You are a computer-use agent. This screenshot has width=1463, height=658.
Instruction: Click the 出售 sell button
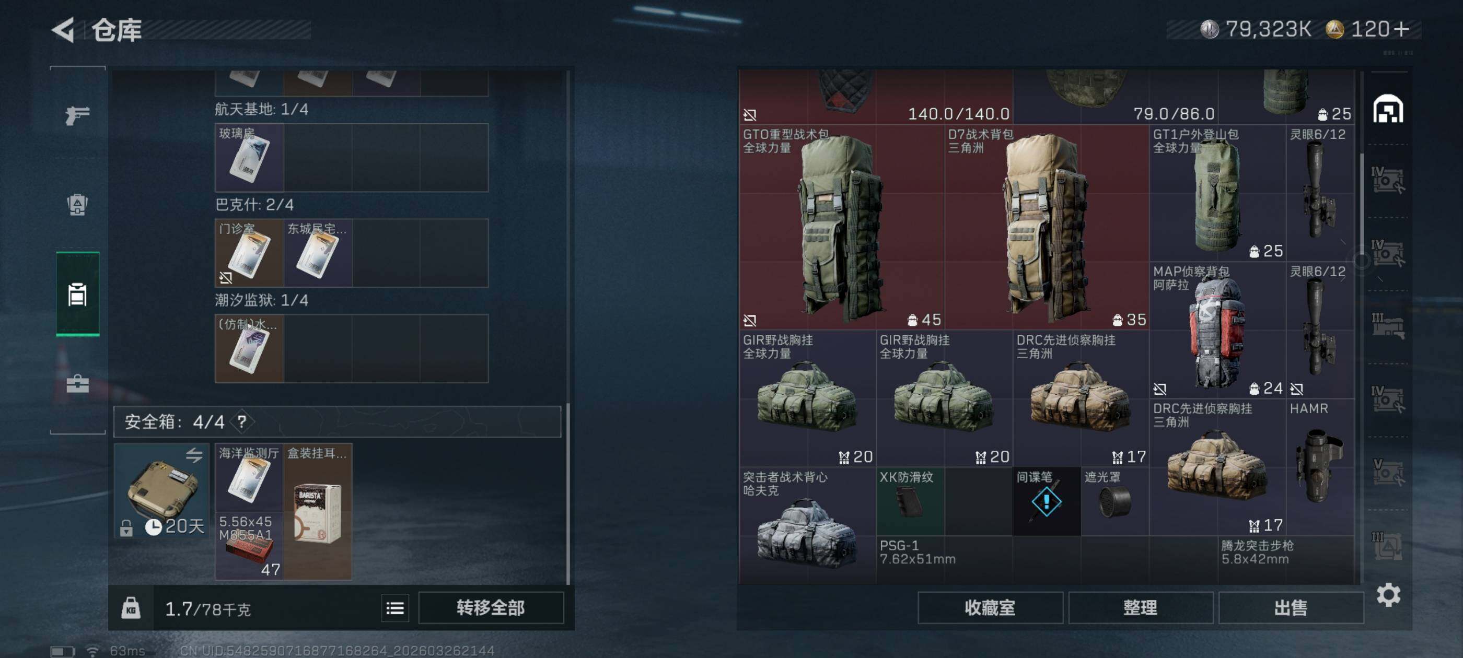pos(1291,608)
